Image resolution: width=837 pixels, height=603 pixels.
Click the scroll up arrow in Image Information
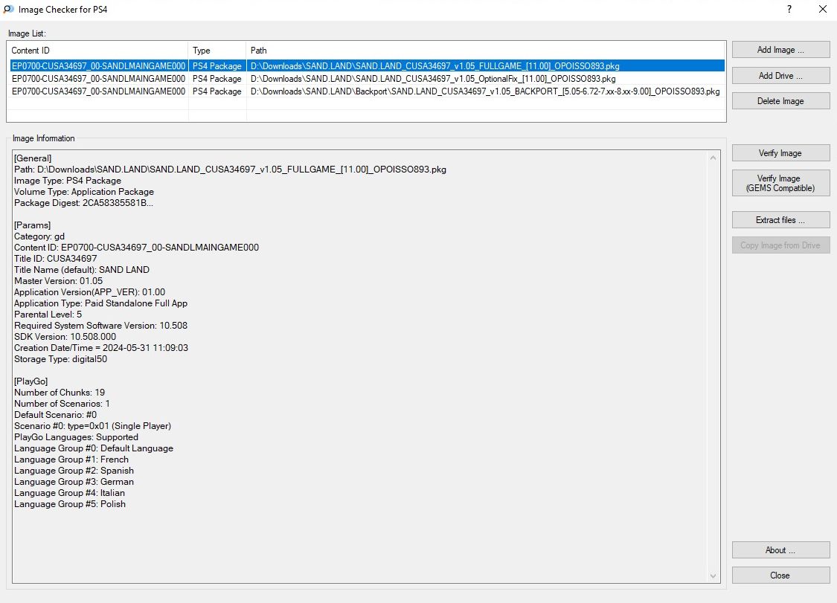coord(713,158)
